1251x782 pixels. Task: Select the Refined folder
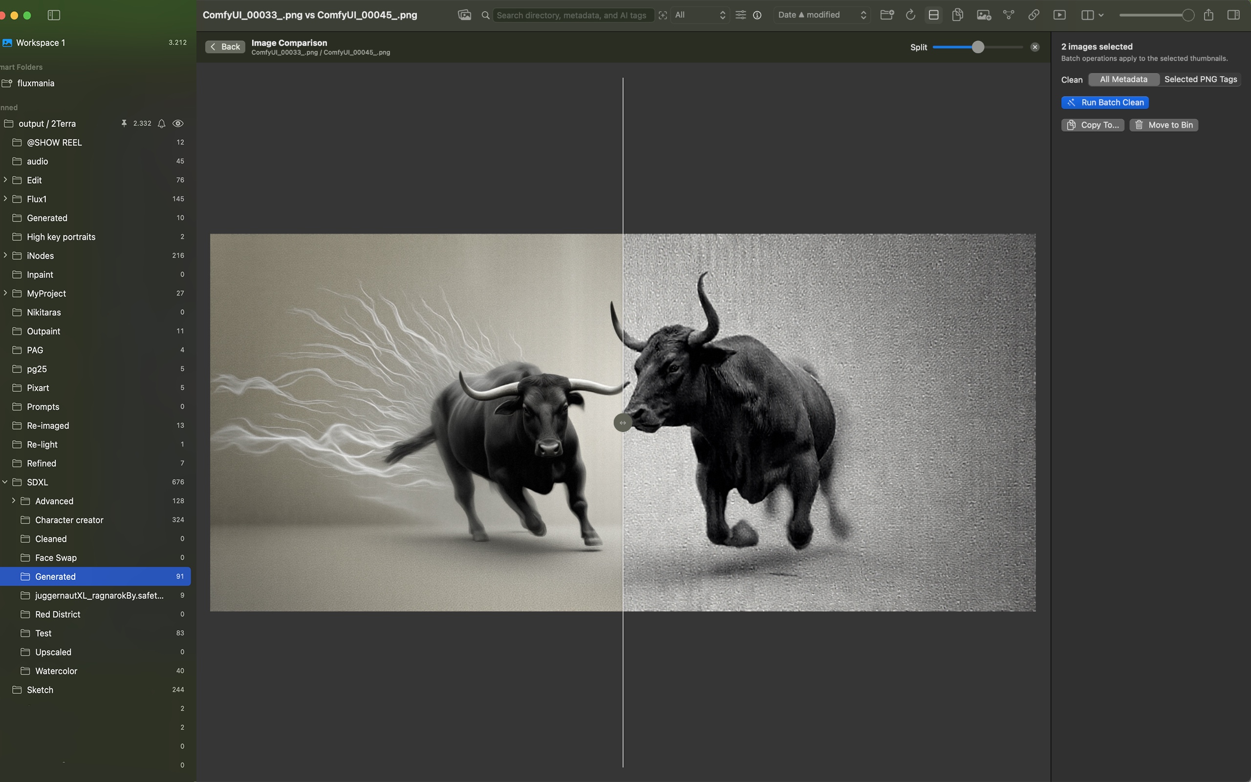[x=96, y=463]
